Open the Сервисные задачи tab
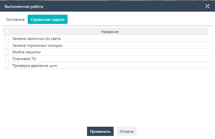This screenshot has height=139, width=215. (47, 19)
